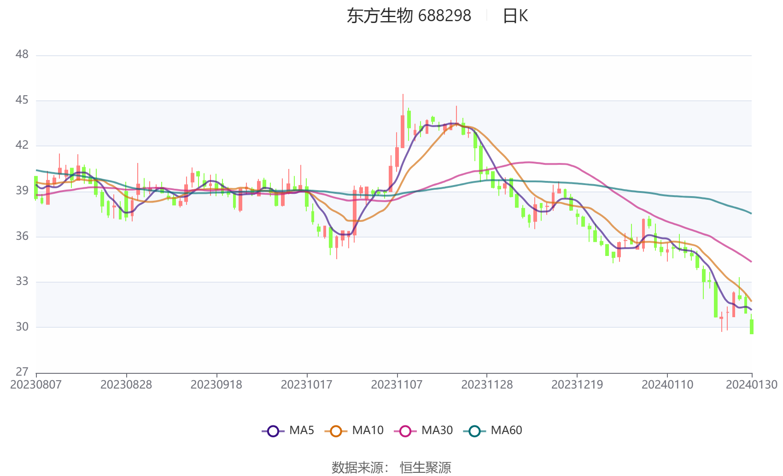Select the 日K chart type label
783x476 pixels.
click(515, 16)
